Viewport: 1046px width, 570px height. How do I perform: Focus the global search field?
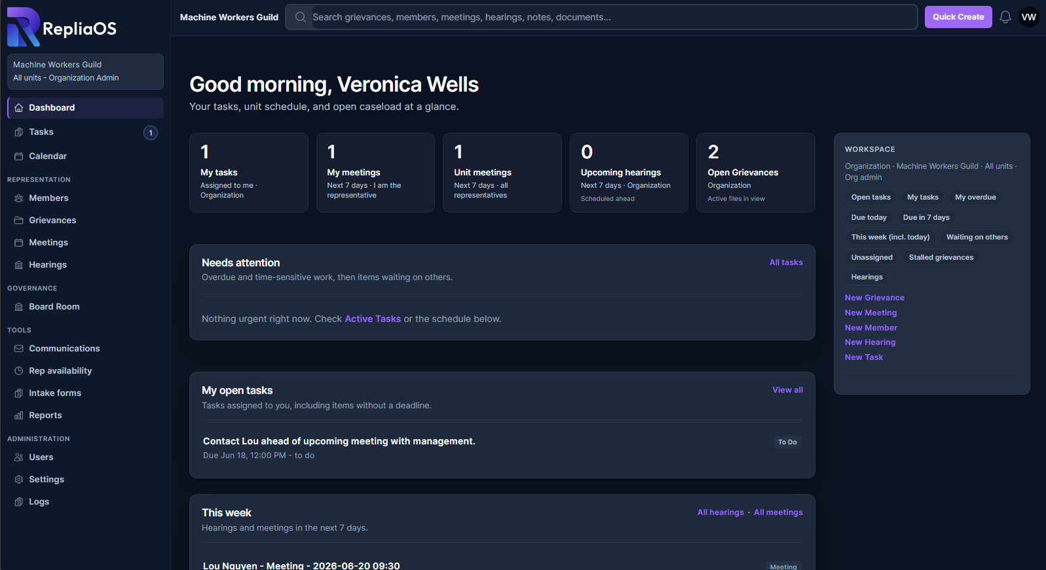point(601,17)
